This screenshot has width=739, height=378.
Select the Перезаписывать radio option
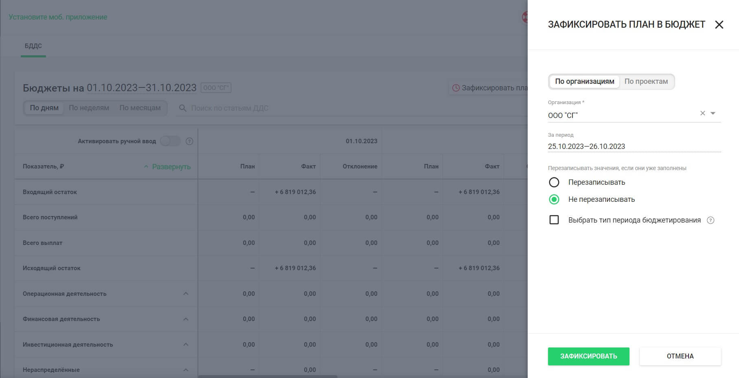[554, 182]
